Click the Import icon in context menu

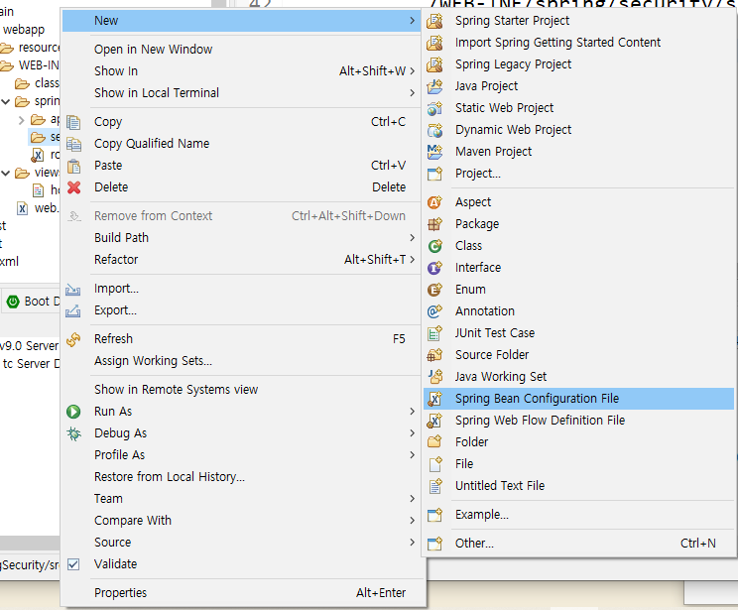[73, 289]
